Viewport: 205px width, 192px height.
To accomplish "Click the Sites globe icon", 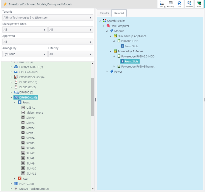I will (179, 4).
